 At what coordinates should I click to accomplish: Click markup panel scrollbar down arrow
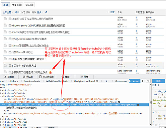pos(150,125)
